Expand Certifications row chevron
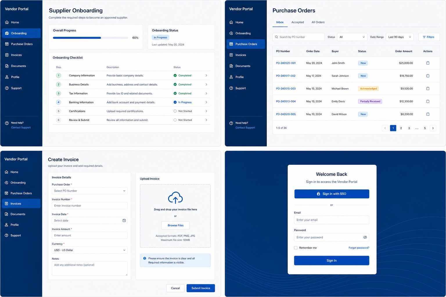 206,111
